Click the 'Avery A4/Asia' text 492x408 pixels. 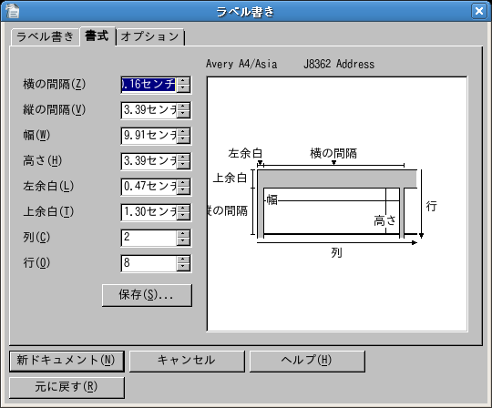[x=241, y=64]
